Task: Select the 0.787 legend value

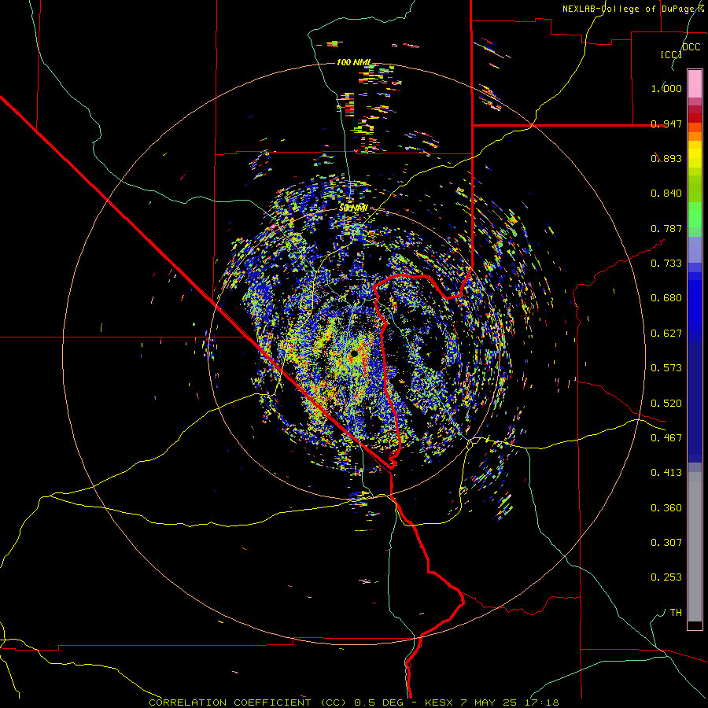Action: tap(666, 228)
